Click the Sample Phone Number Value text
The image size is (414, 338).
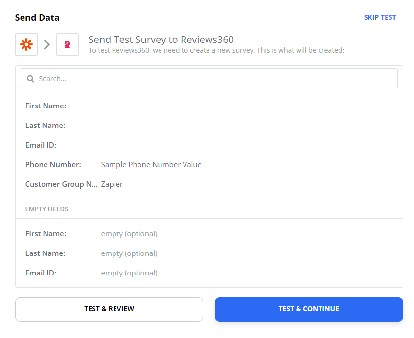(151, 165)
